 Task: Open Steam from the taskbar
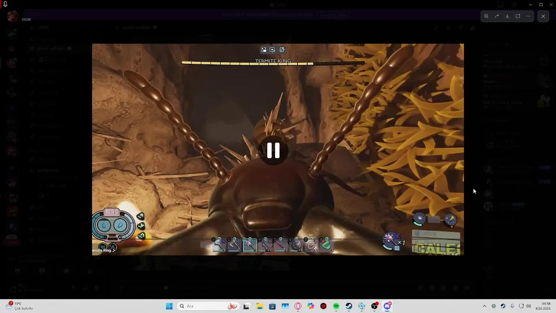[x=349, y=306]
